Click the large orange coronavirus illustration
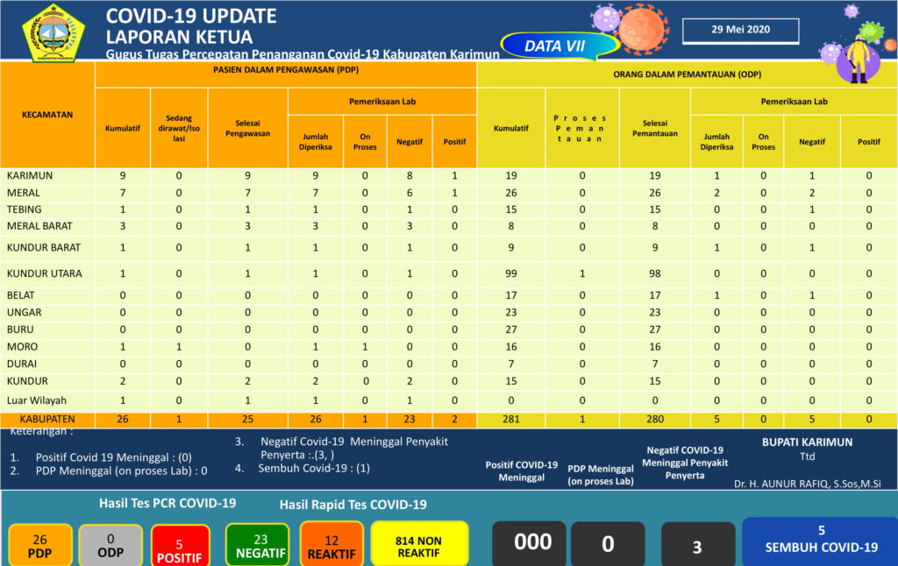Viewport: 898px width, 566px height. click(x=643, y=27)
